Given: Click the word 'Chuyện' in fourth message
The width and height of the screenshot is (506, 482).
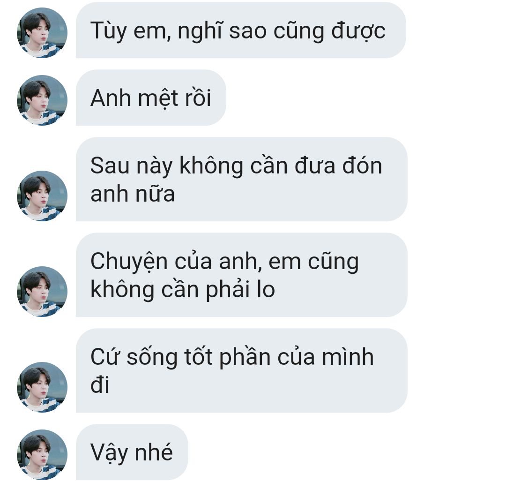Looking at the screenshot, I should coord(129,262).
